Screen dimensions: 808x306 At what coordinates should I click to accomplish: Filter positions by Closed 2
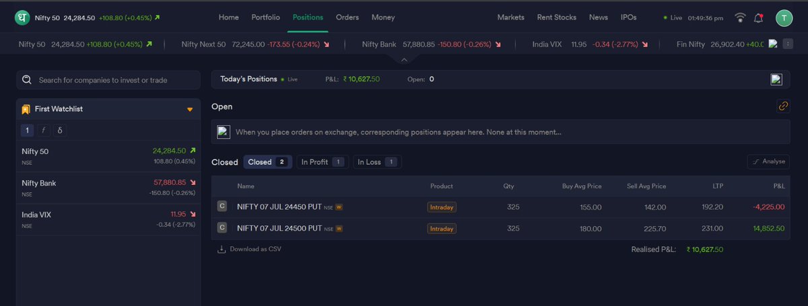[x=268, y=162]
